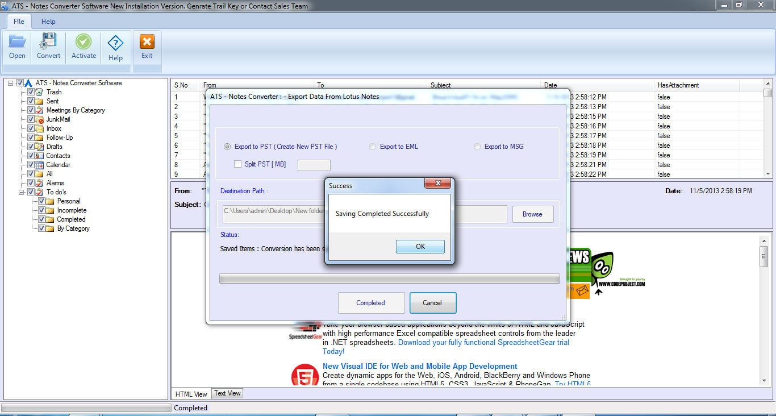This screenshot has width=776, height=416.
Task: Enable the Split PST [MB] checkbox
Action: 238,164
